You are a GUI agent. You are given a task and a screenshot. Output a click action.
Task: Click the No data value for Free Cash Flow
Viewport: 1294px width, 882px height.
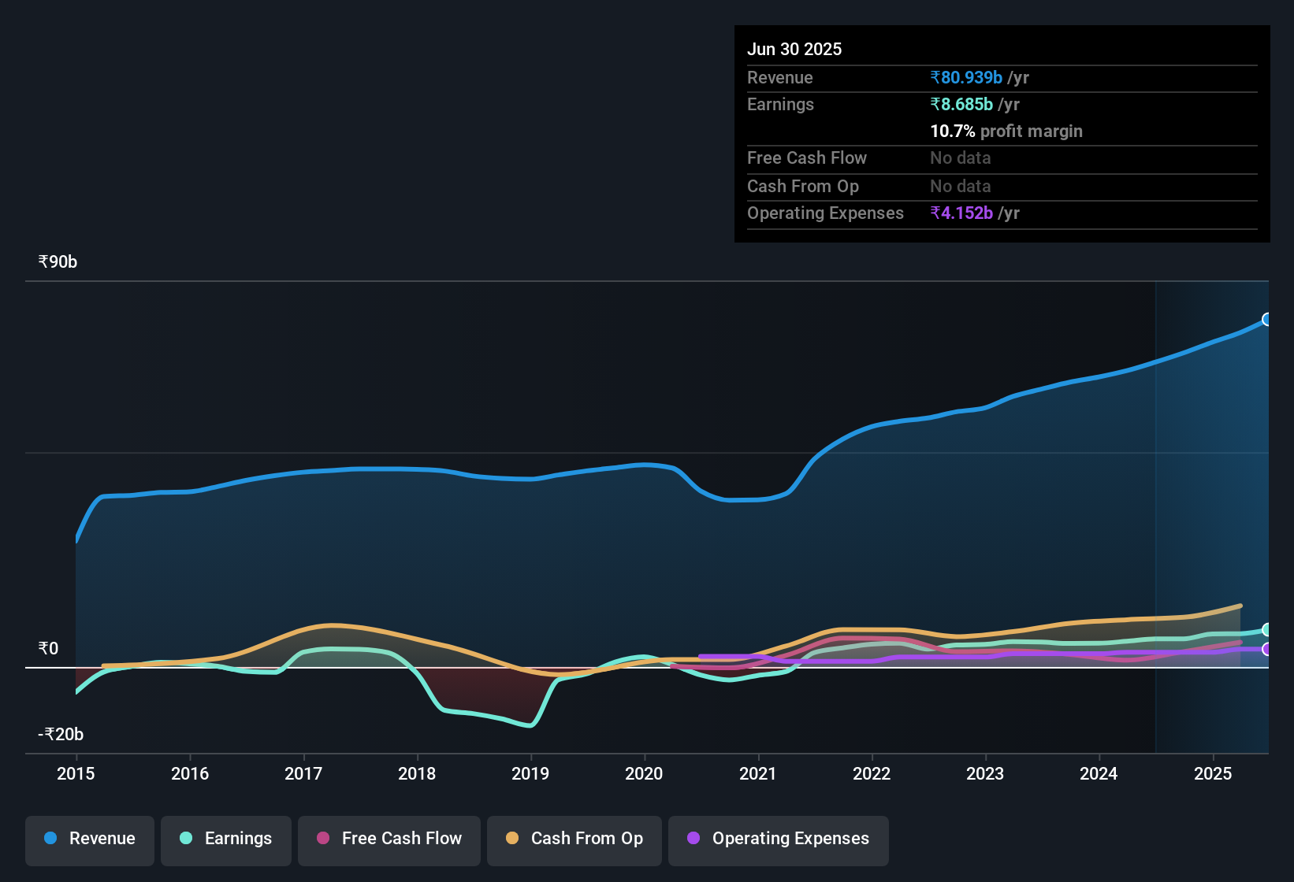[x=961, y=157]
